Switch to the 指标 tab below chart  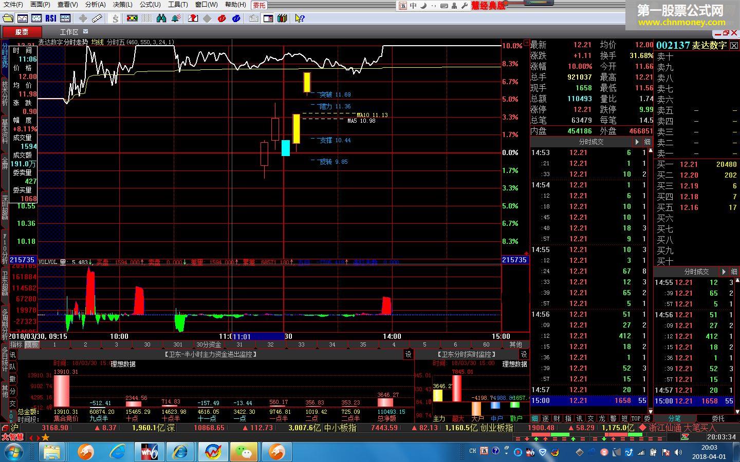click(x=16, y=344)
